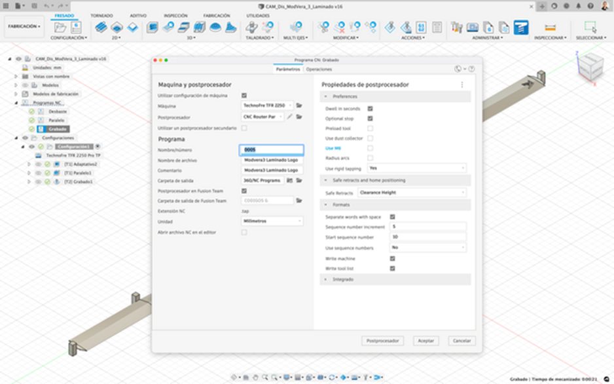614x384 pixels.
Task: Click the highlighted blue Administrar icon
Action: (521, 28)
